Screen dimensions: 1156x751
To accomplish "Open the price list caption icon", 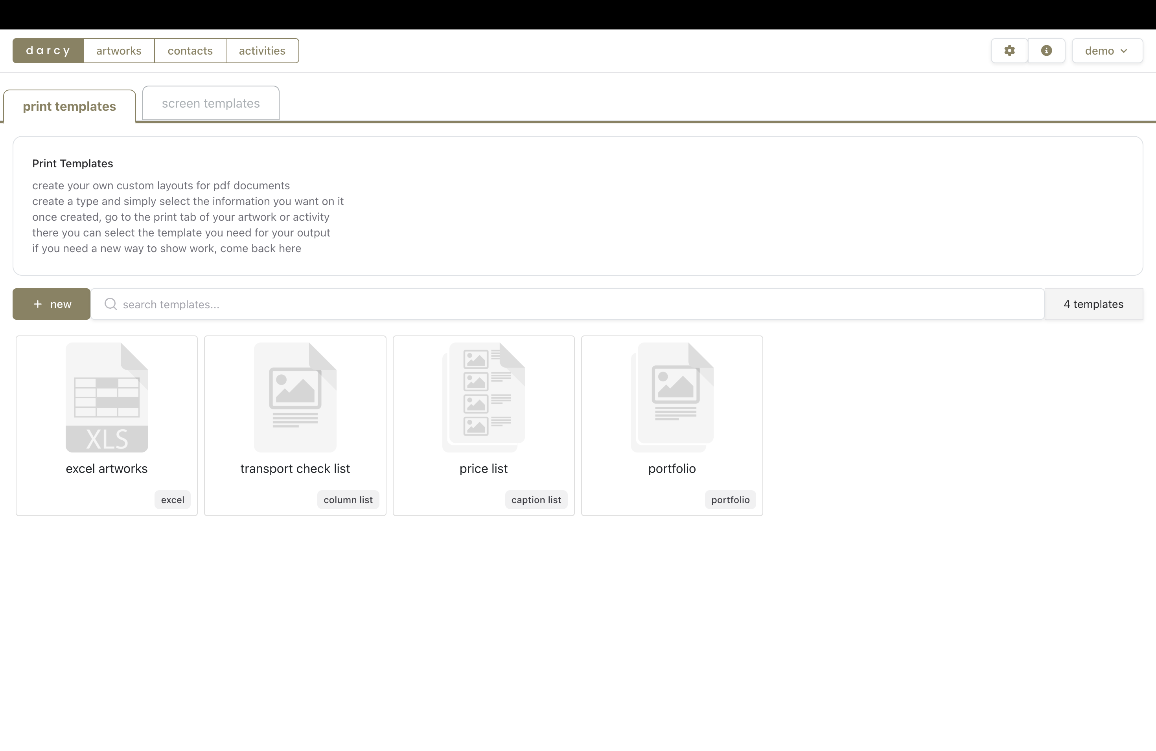I will pyautogui.click(x=484, y=397).
